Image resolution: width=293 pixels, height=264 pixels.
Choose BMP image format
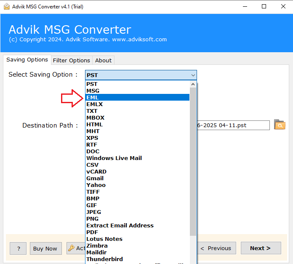[137, 198]
